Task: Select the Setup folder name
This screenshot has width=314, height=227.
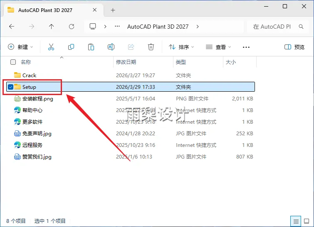Action: tap(29, 87)
